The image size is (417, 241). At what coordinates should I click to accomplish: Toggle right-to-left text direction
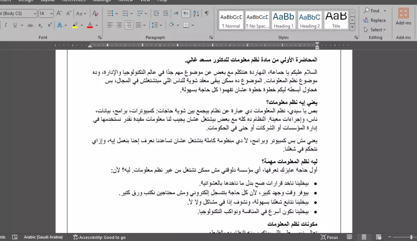pos(186,14)
